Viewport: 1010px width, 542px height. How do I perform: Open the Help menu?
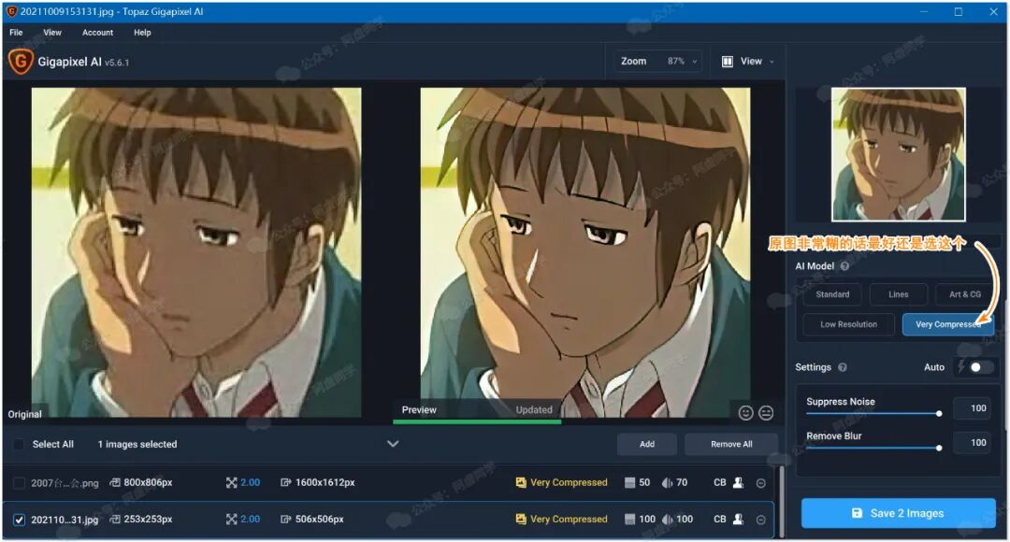click(x=142, y=32)
